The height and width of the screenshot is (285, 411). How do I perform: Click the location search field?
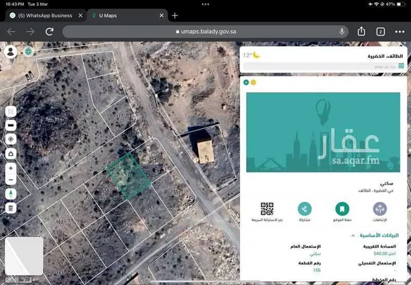pyautogui.click(x=320, y=67)
